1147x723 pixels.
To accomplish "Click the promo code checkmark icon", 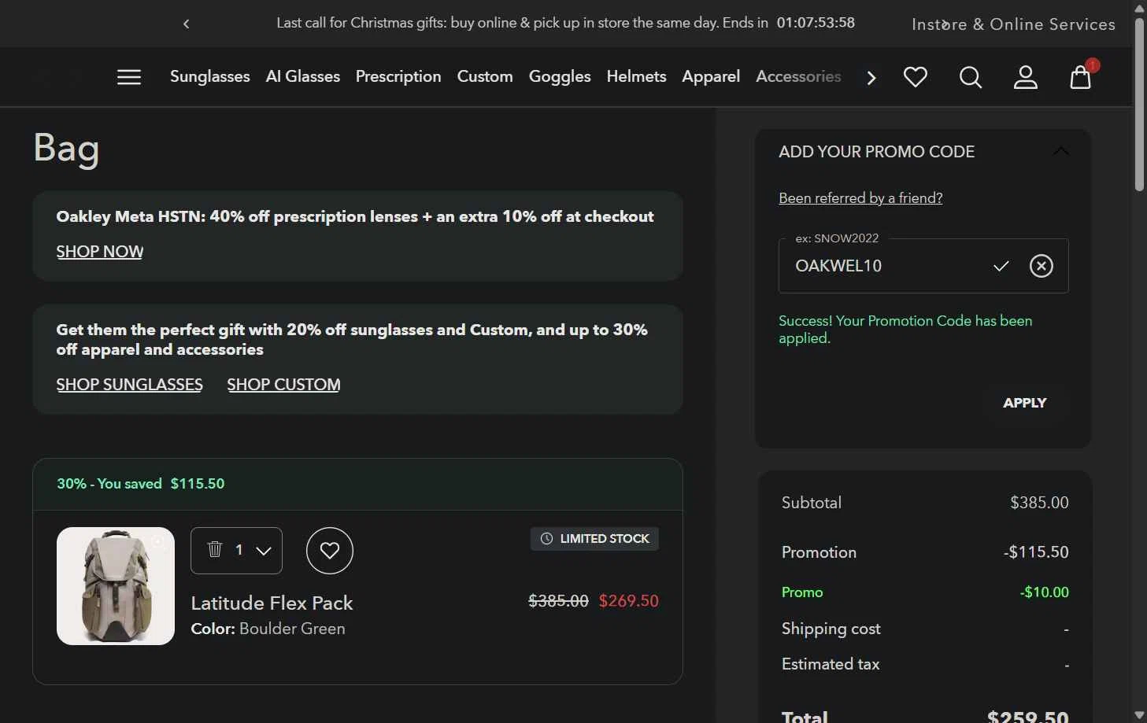I will pos(1001,266).
